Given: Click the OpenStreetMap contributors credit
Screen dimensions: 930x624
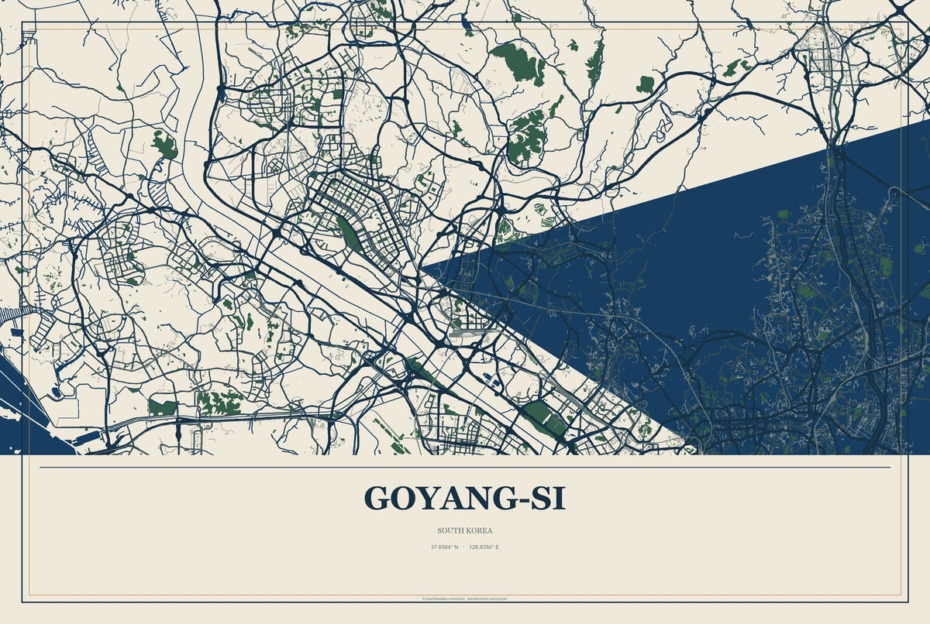Looking at the screenshot, I should pyautogui.click(x=443, y=599).
